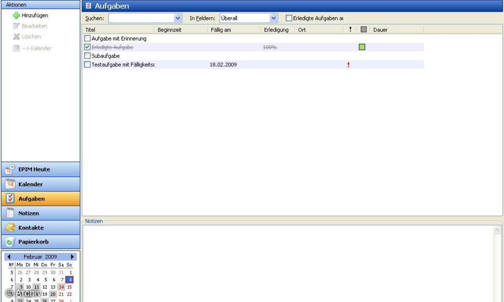Screen dimensions: 504x302
Task: Click the Notizen notepad icon
Action: (10, 213)
